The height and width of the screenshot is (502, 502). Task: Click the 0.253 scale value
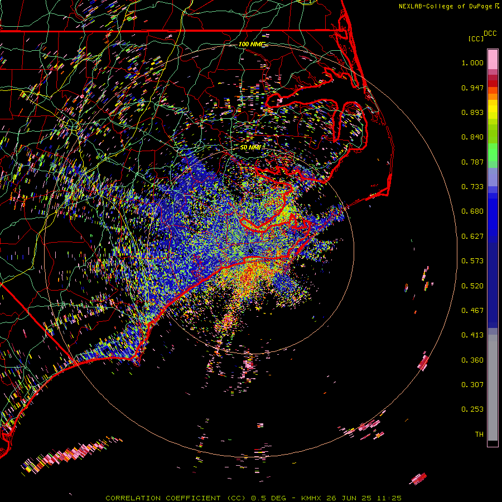[472, 409]
